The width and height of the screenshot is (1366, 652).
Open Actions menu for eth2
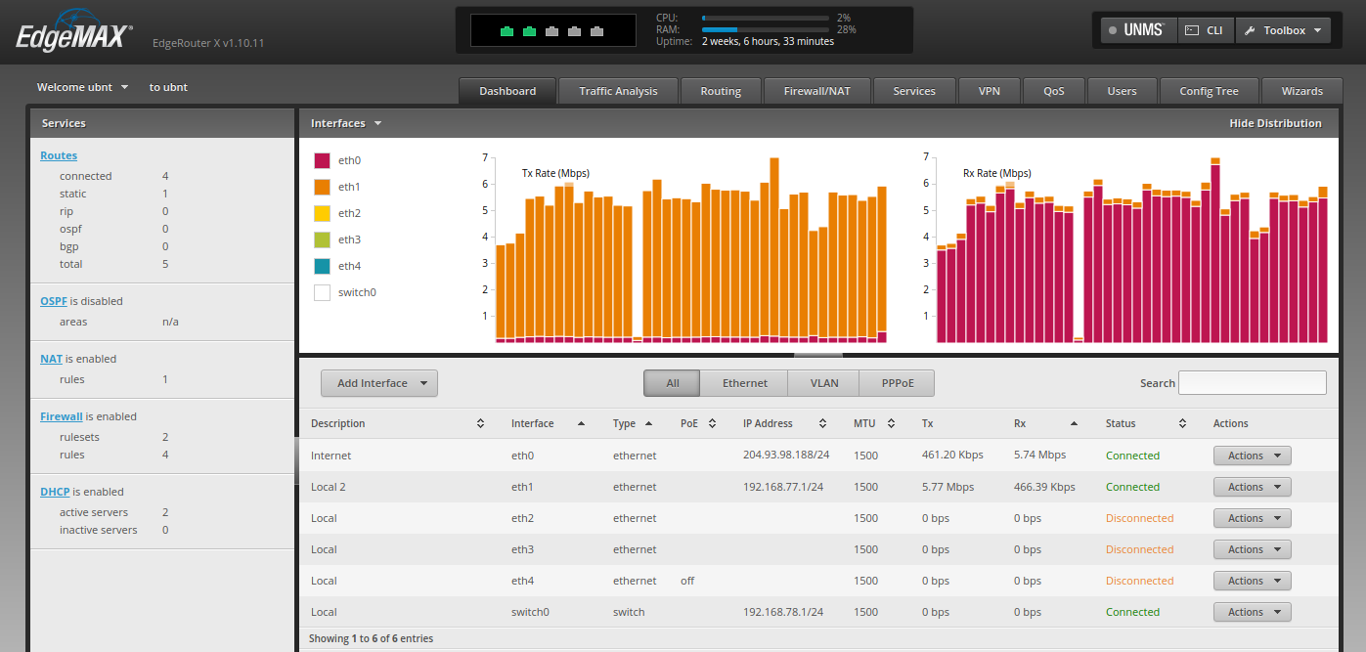click(x=1252, y=518)
